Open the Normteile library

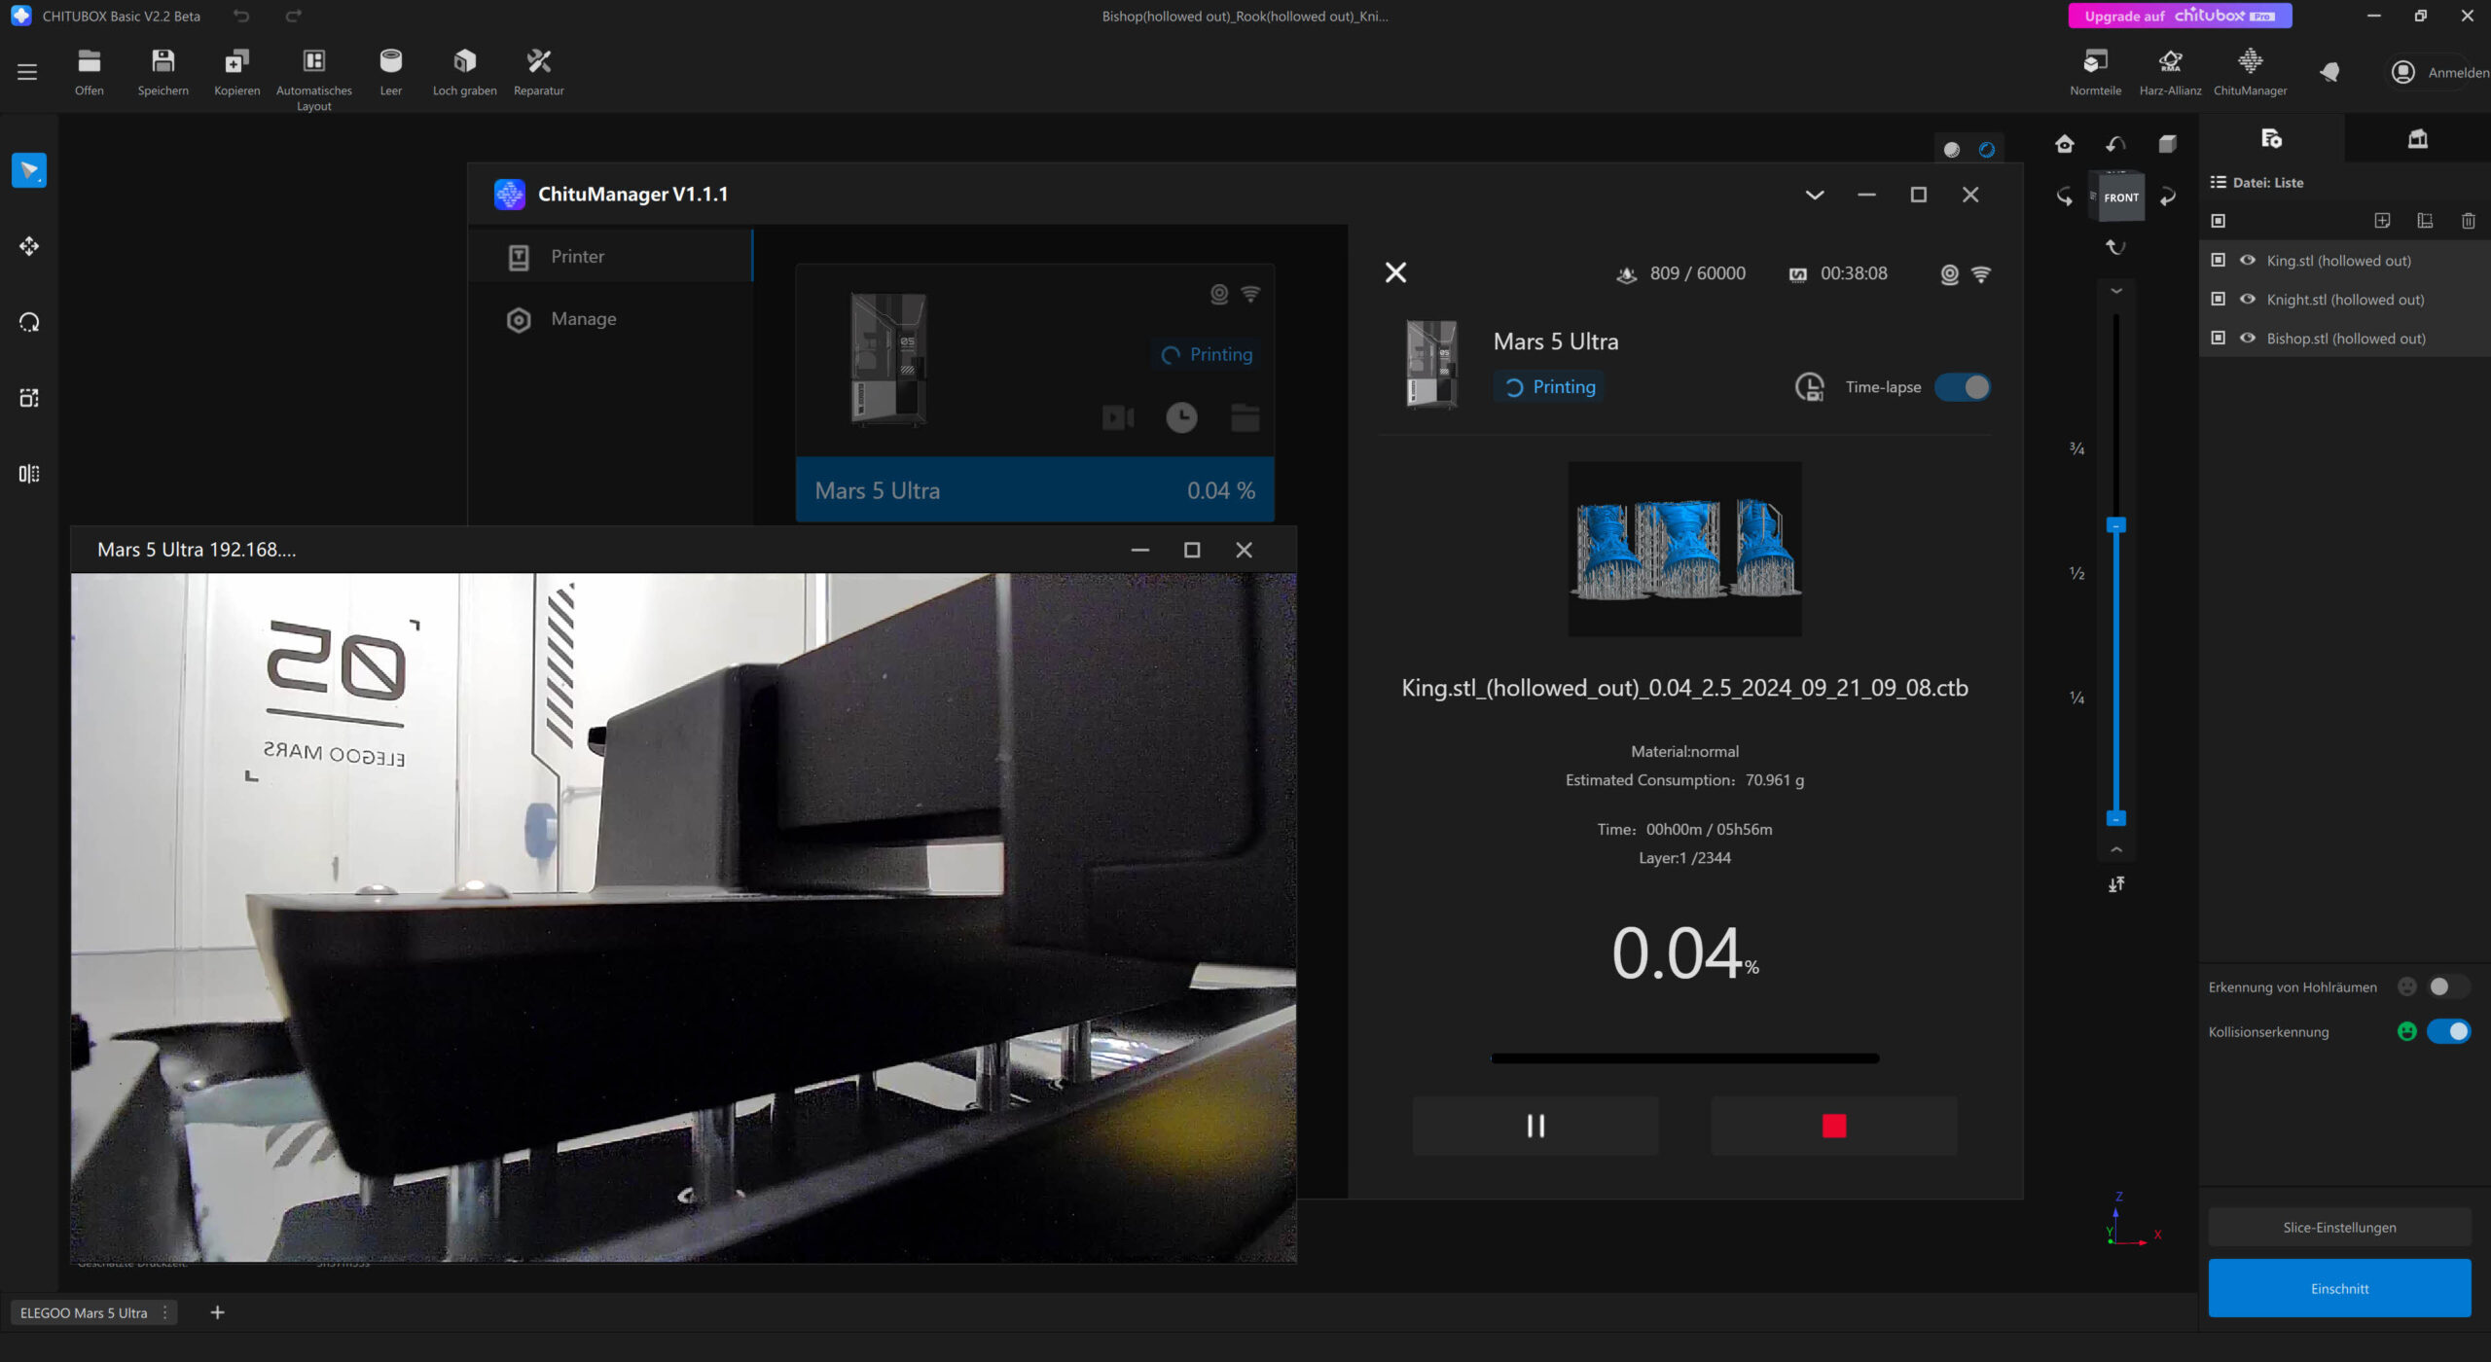pos(2095,72)
